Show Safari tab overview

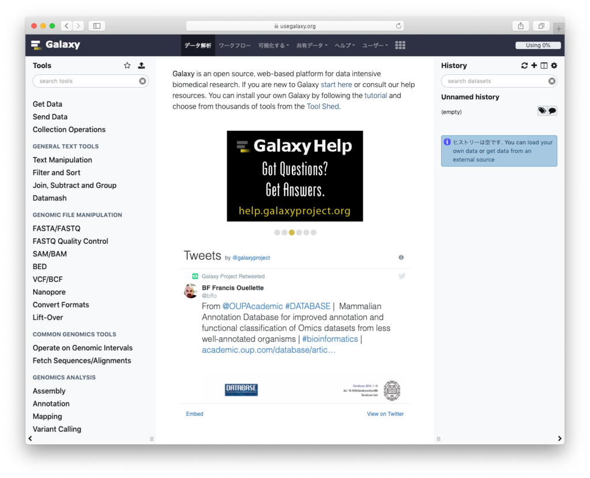tap(541, 25)
